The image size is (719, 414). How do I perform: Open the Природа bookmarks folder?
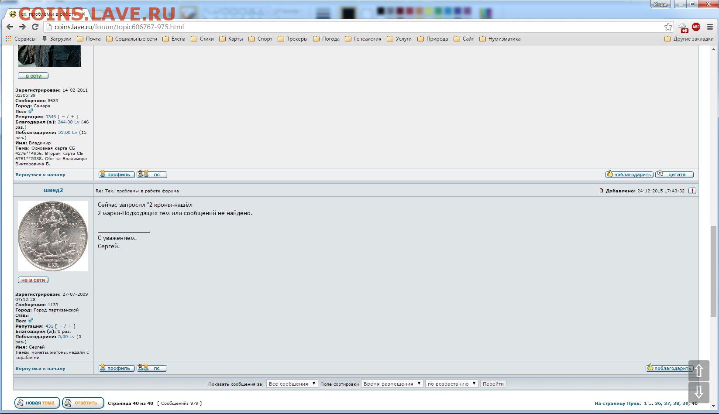pos(433,39)
